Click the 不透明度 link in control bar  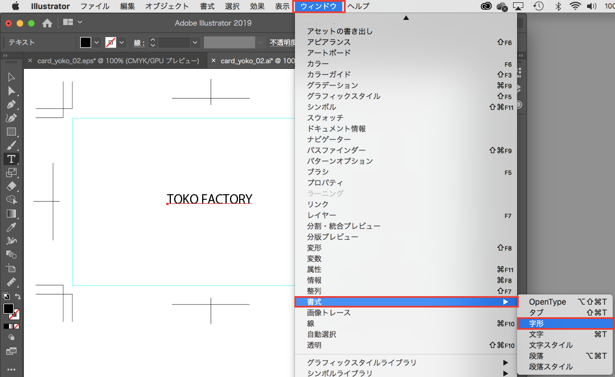click(282, 43)
